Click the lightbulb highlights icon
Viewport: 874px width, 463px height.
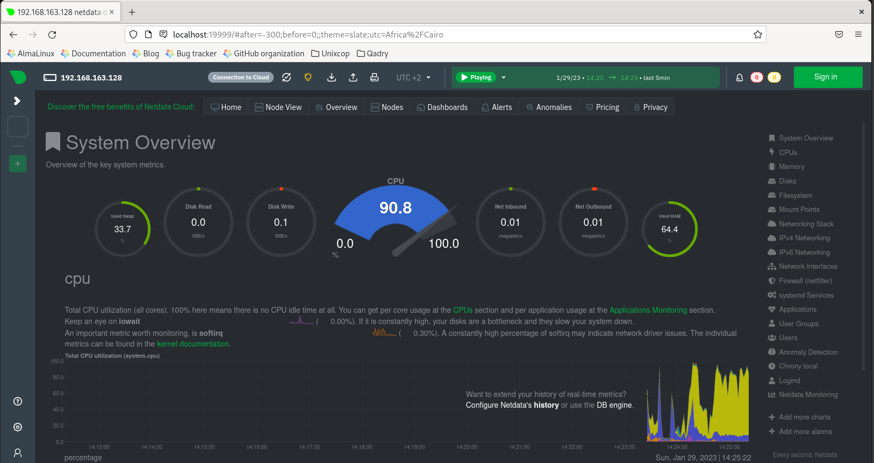click(308, 77)
